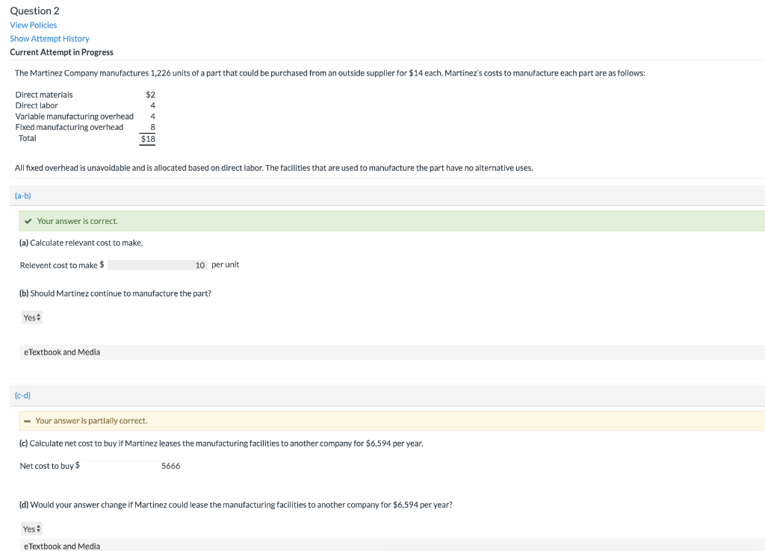Image resolution: width=765 pixels, height=551 pixels.
Task: Click the Question 2 heading
Action: click(34, 10)
